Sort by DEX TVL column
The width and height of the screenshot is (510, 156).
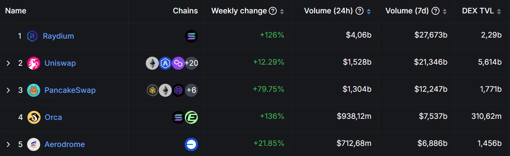pyautogui.click(x=499, y=12)
